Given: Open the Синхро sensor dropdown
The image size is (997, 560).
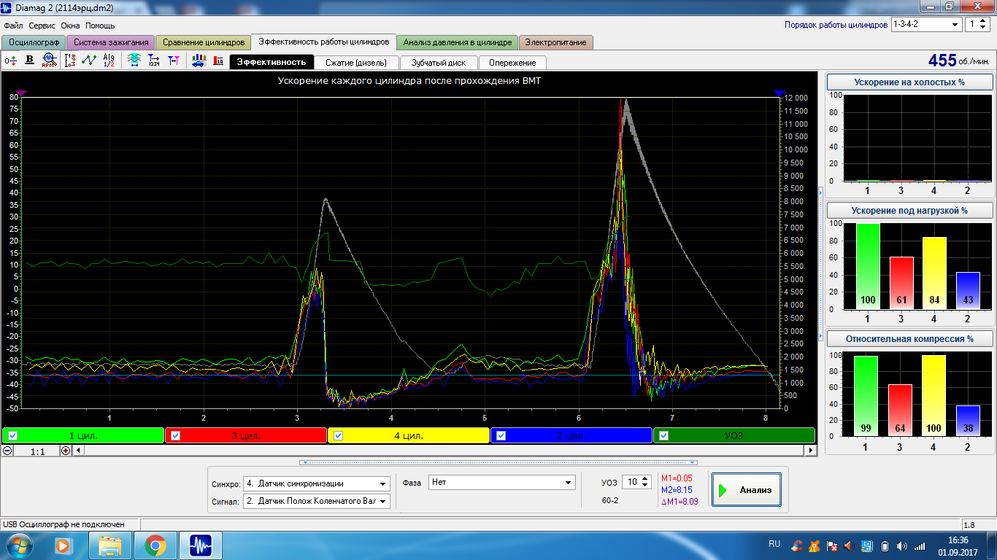Looking at the screenshot, I should 316,483.
